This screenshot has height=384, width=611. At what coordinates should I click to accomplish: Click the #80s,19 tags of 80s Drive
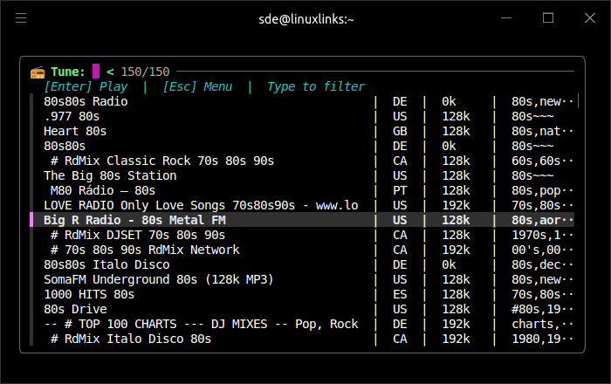click(542, 310)
